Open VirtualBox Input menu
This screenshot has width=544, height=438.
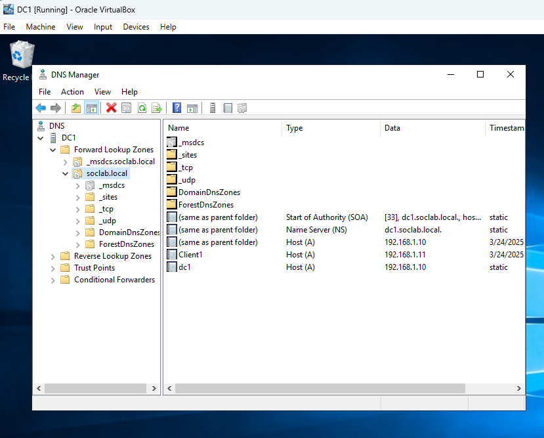tap(102, 27)
